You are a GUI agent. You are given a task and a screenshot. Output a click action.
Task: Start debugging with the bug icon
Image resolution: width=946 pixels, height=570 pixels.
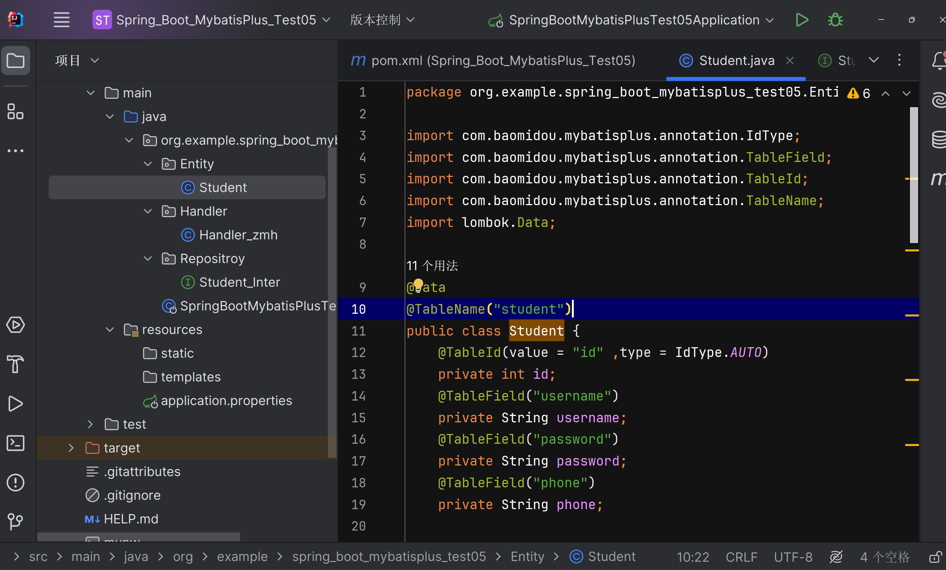click(835, 20)
